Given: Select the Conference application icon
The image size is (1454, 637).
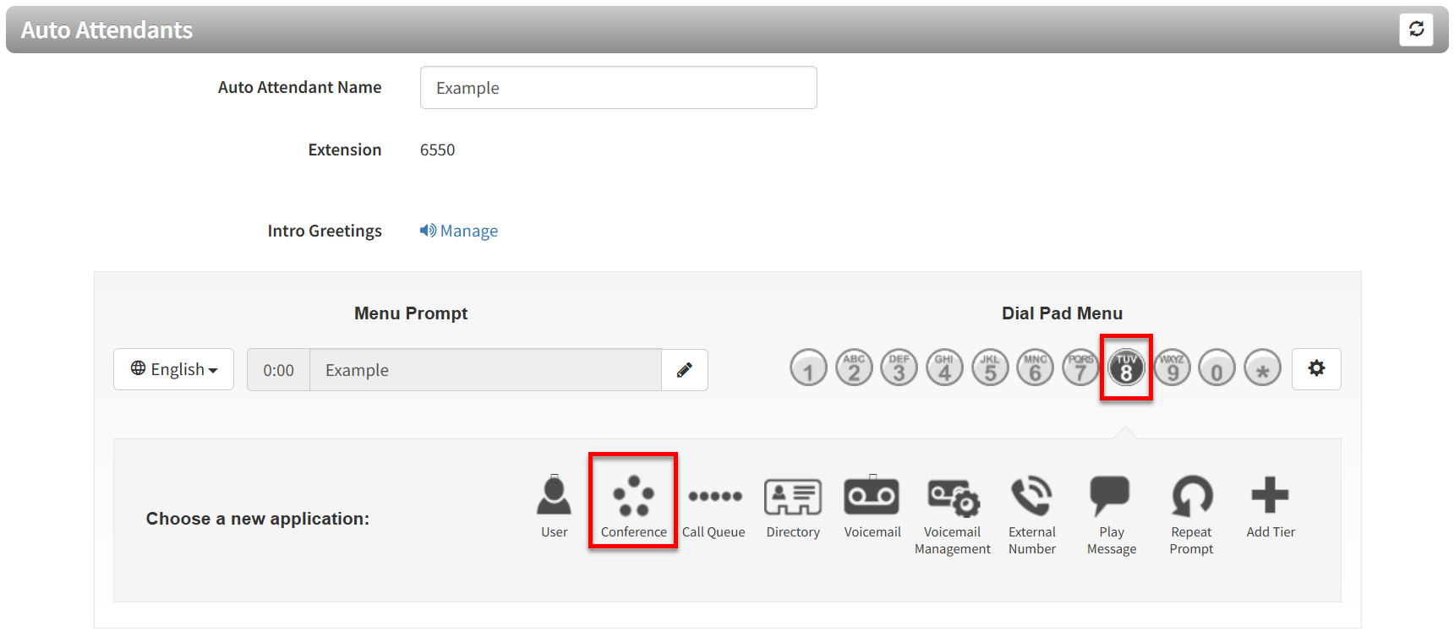Looking at the screenshot, I should tap(633, 496).
